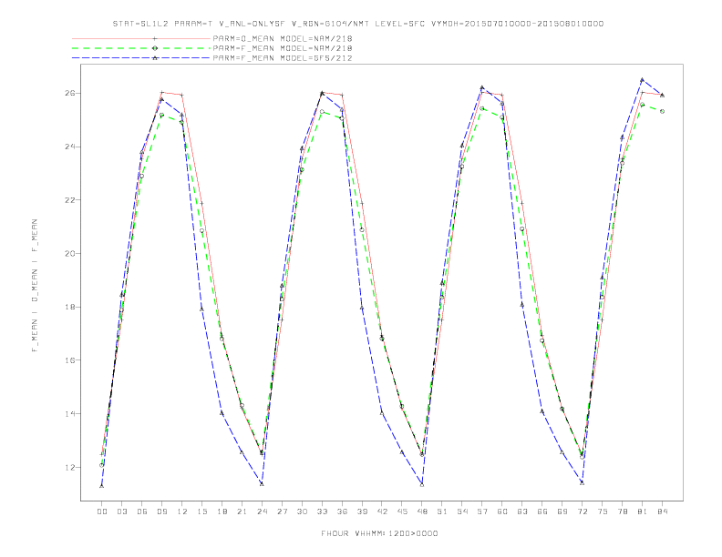
Task: Click the y-axis tick value 24
Action: (x=70, y=147)
